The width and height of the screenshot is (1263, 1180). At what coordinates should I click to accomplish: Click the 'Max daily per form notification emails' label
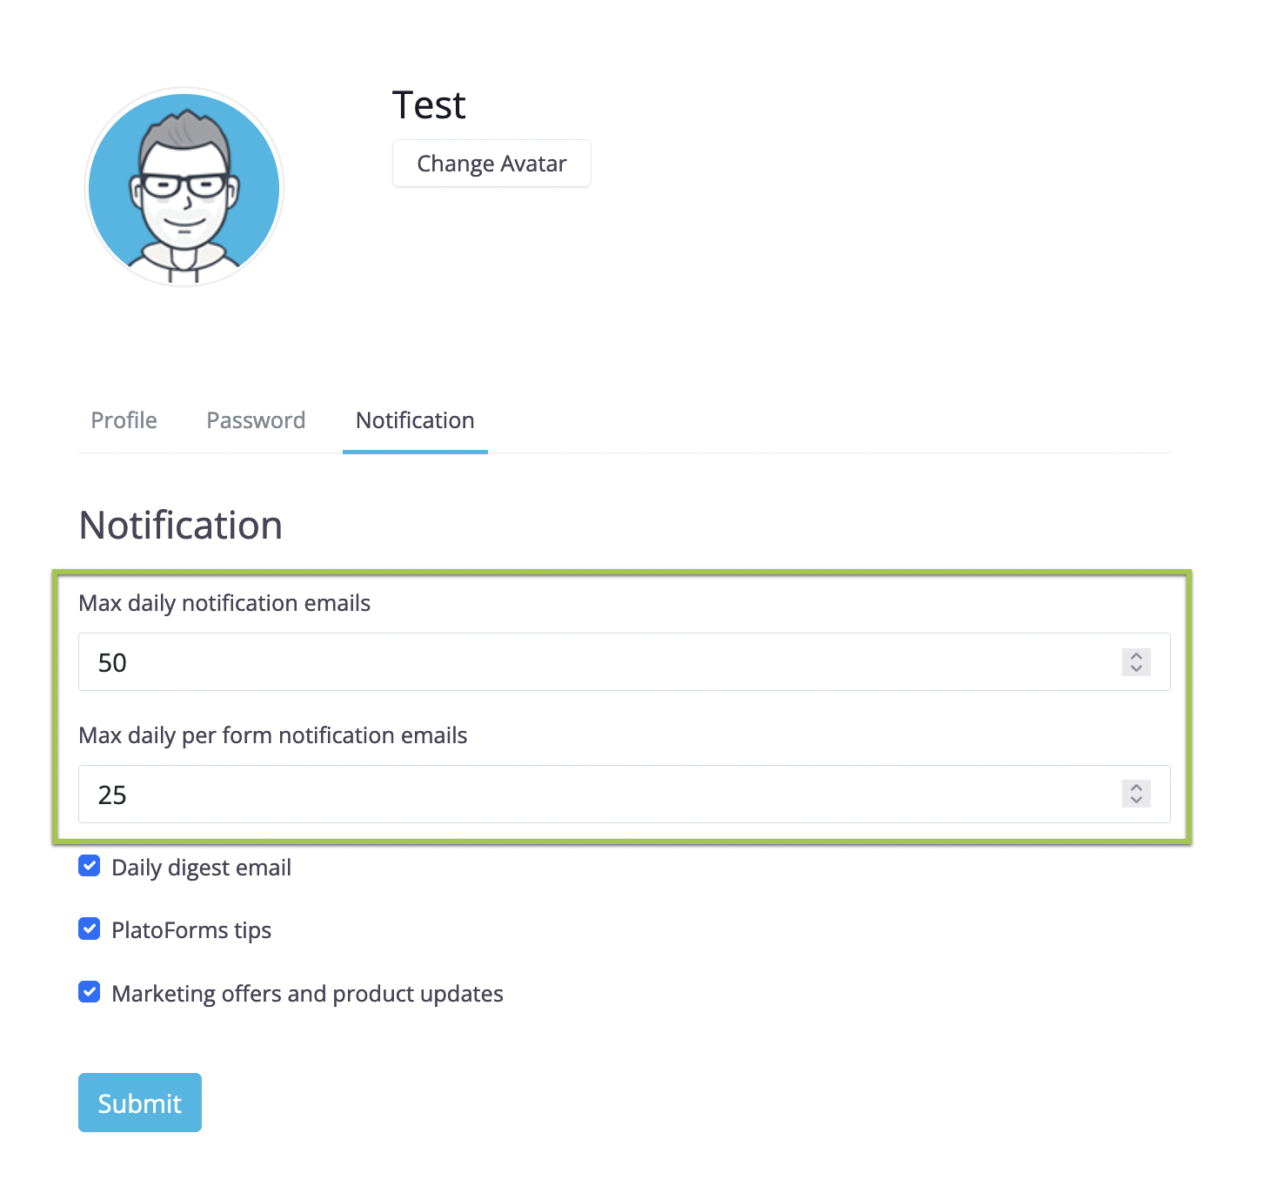point(273,735)
